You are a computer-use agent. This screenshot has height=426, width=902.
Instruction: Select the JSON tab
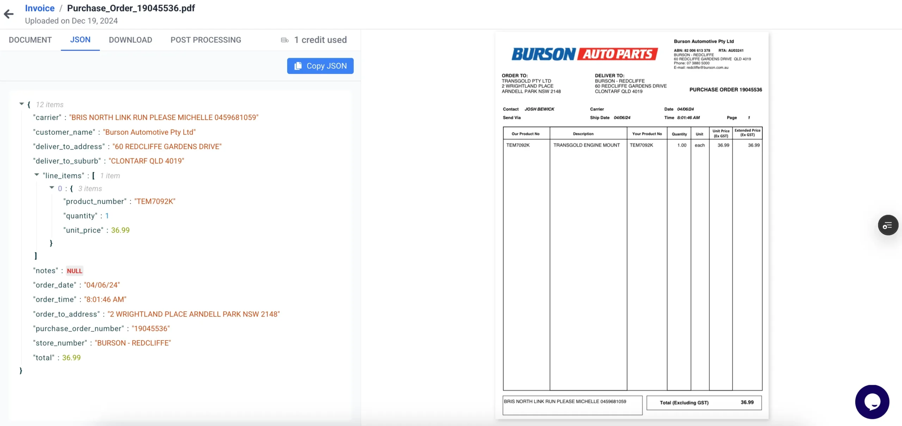click(80, 40)
